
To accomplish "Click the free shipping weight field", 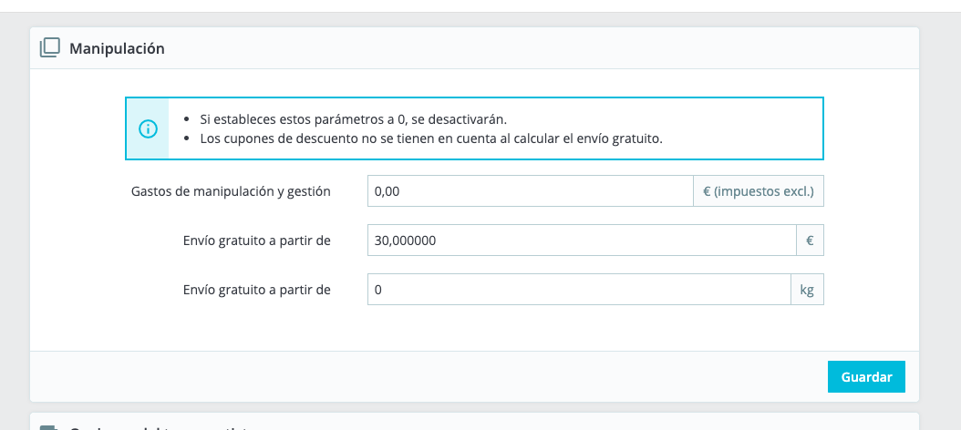I will [x=578, y=290].
